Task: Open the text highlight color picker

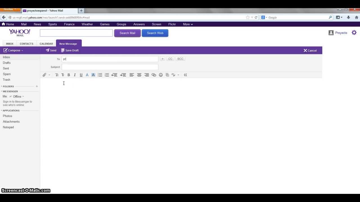Action: point(93,75)
